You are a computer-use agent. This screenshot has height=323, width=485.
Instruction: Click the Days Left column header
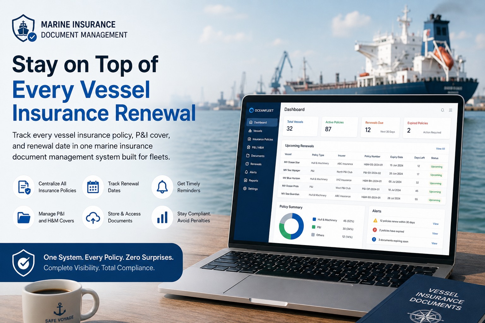[x=419, y=157]
